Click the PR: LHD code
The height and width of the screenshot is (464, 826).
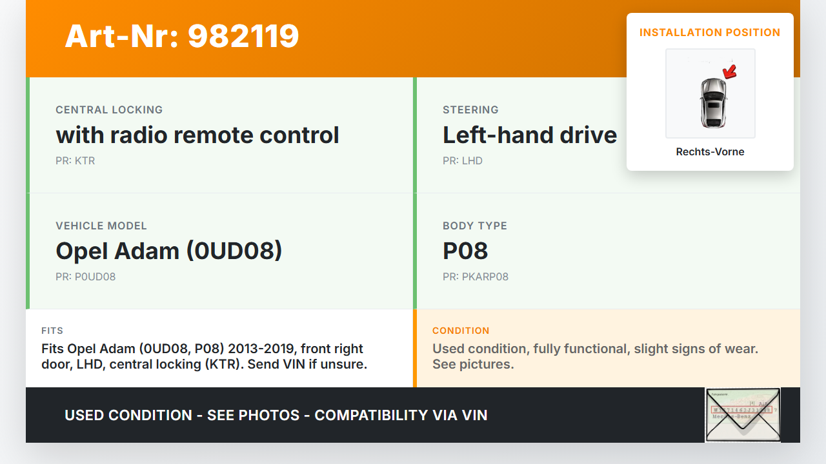pos(463,160)
